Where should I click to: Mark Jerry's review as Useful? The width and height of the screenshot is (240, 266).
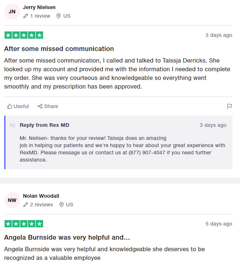(x=18, y=106)
